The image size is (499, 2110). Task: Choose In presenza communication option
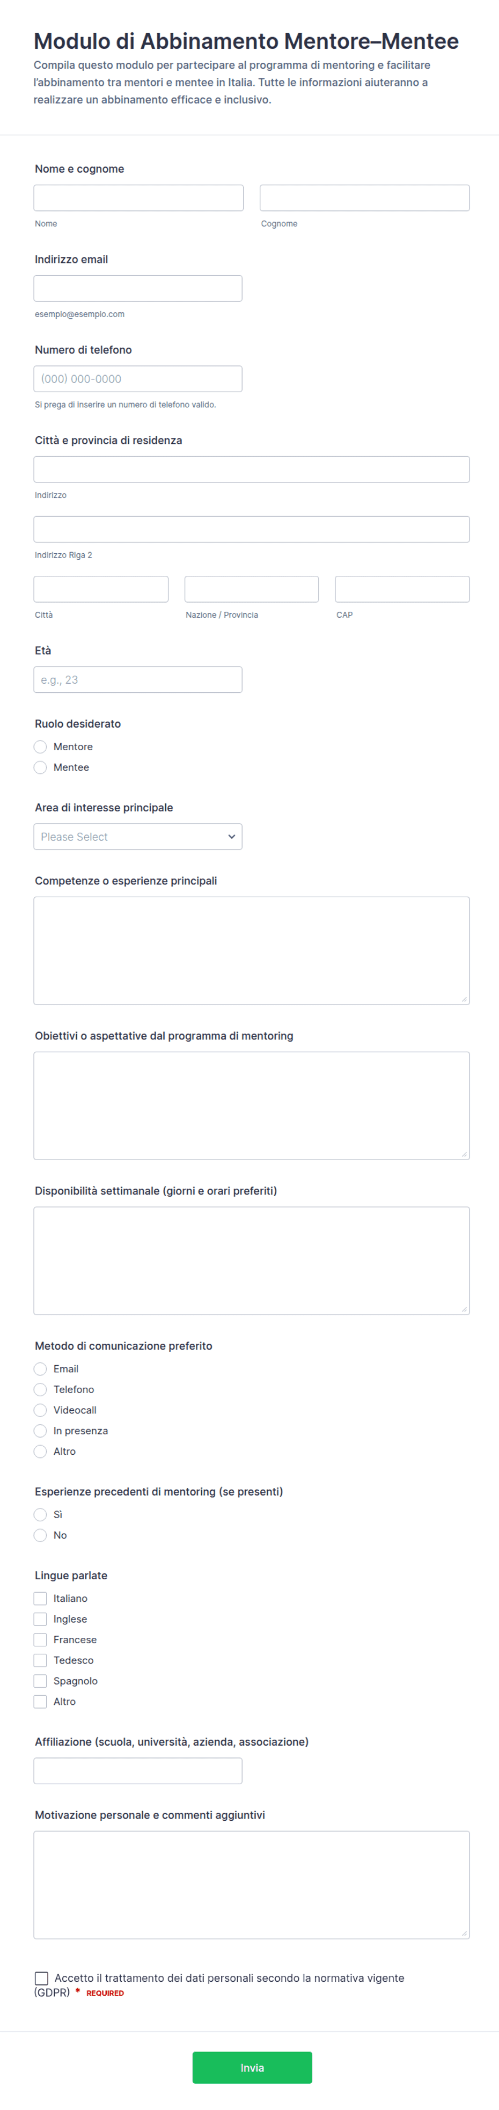pyautogui.click(x=40, y=1430)
